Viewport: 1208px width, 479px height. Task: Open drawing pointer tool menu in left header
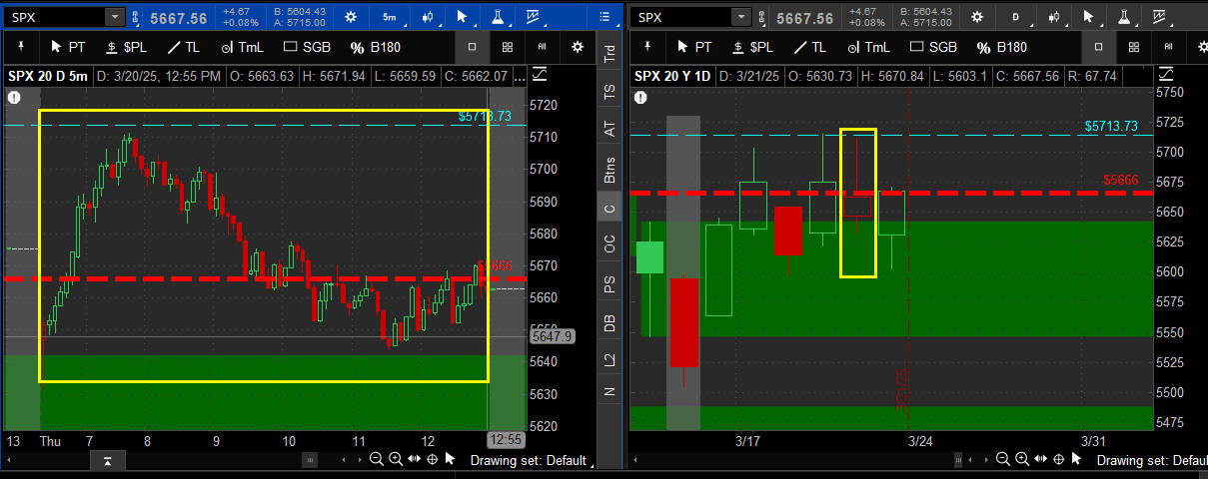(461, 17)
